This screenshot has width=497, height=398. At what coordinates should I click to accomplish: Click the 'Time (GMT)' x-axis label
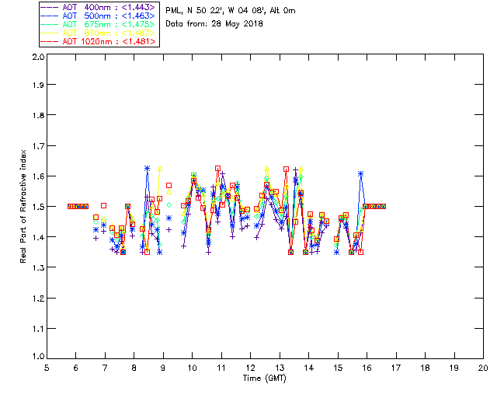click(264, 378)
